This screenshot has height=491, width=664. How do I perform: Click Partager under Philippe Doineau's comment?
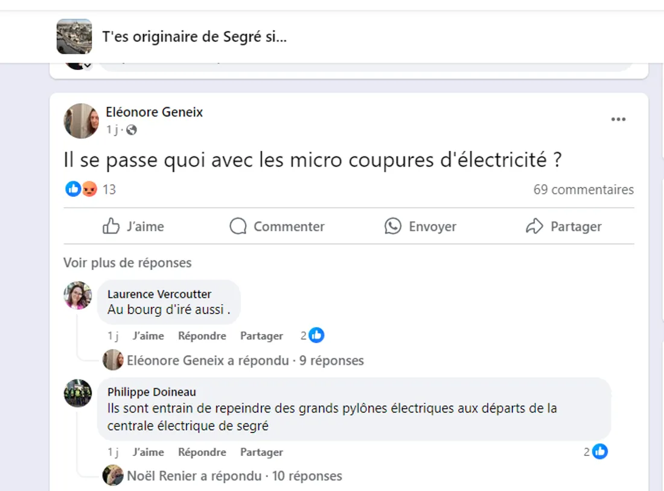point(261,452)
